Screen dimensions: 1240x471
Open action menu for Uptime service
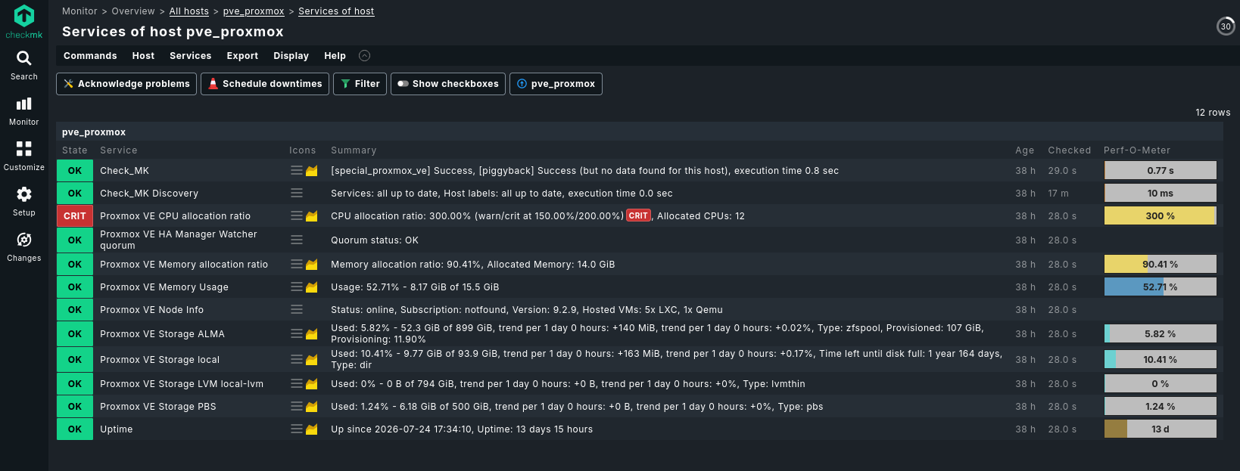tap(297, 429)
